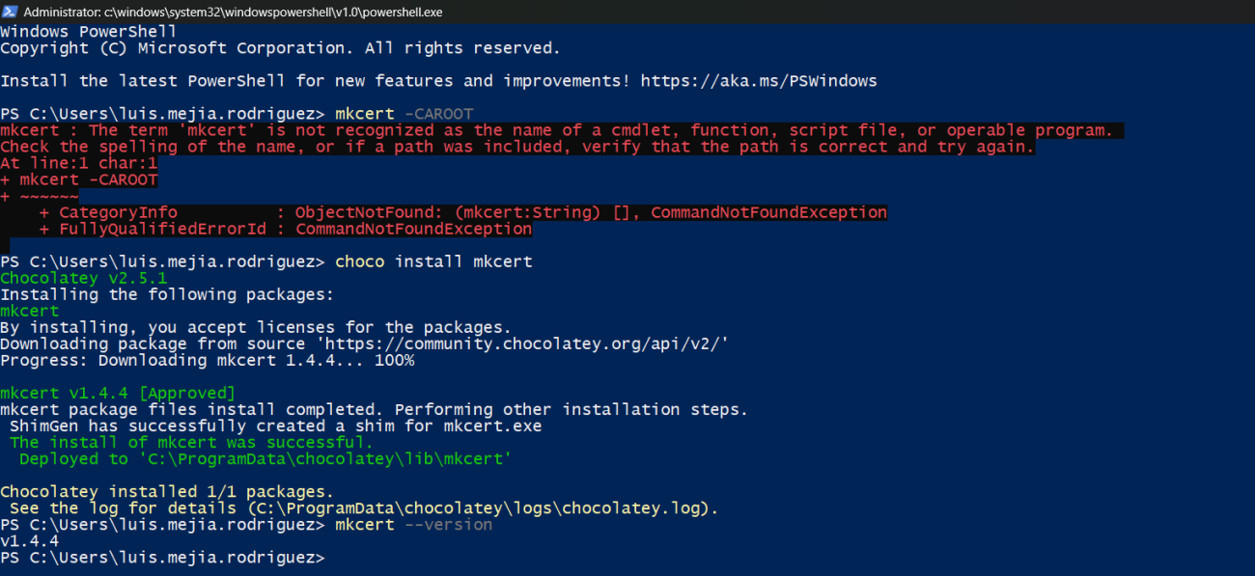
Task: Click the "mkcert -CAROOT" command text
Action: (x=404, y=114)
